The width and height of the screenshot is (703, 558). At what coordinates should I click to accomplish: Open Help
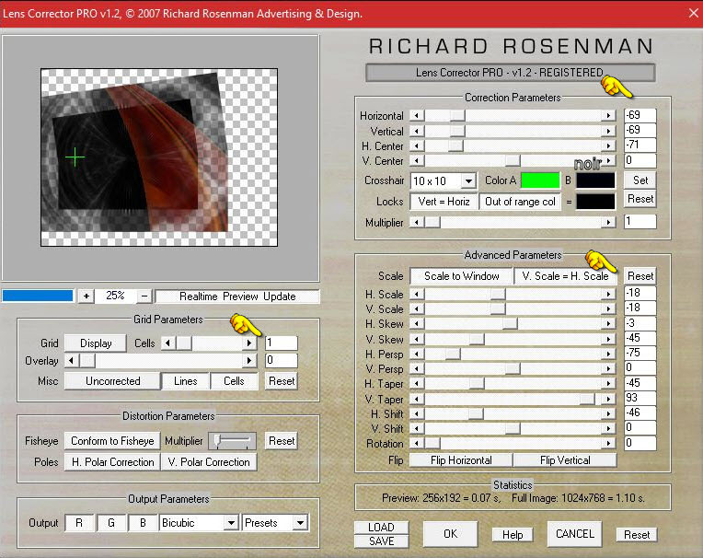(512, 535)
